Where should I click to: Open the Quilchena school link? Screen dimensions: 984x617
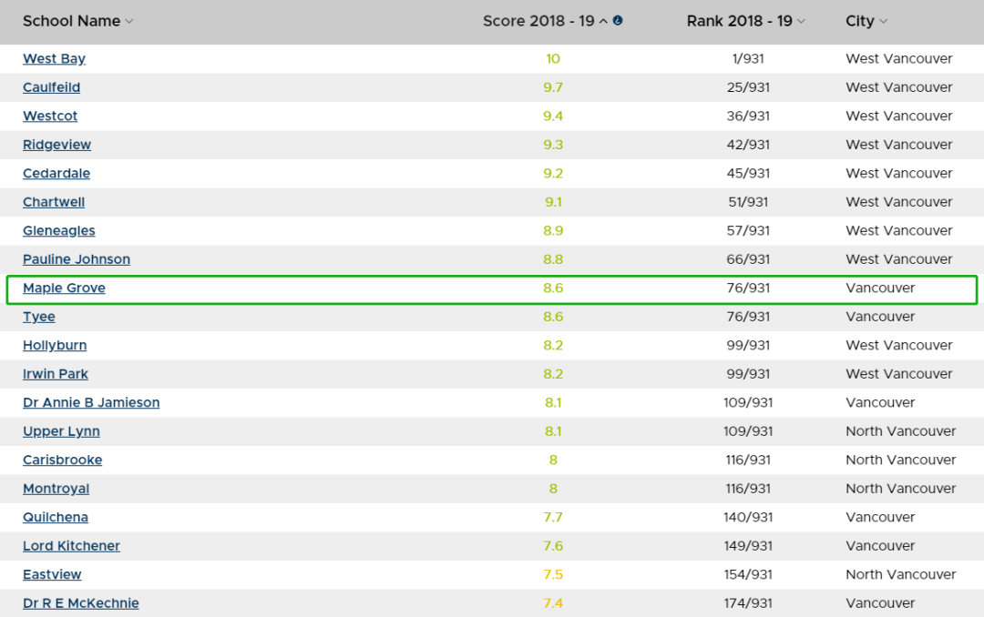pyautogui.click(x=56, y=518)
